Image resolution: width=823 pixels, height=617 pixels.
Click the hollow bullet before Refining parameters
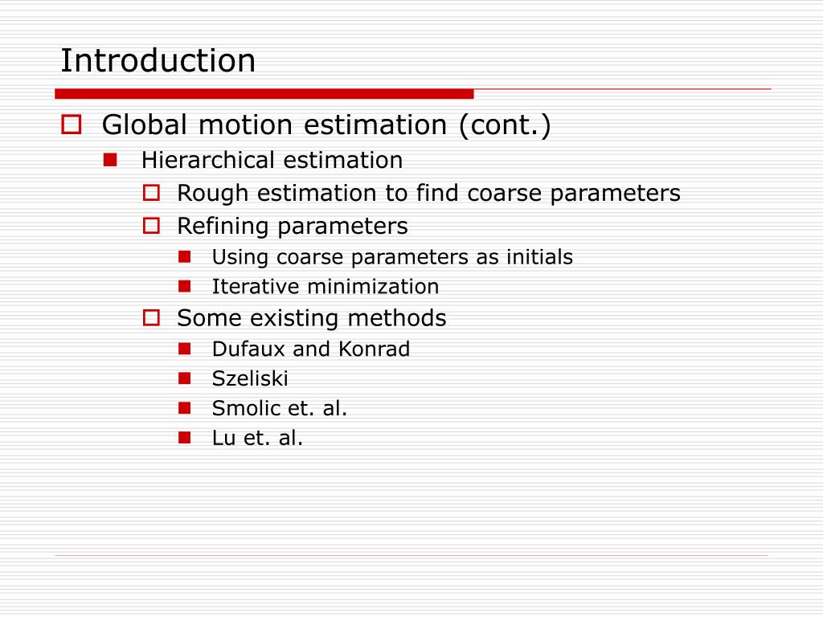pyautogui.click(x=151, y=226)
